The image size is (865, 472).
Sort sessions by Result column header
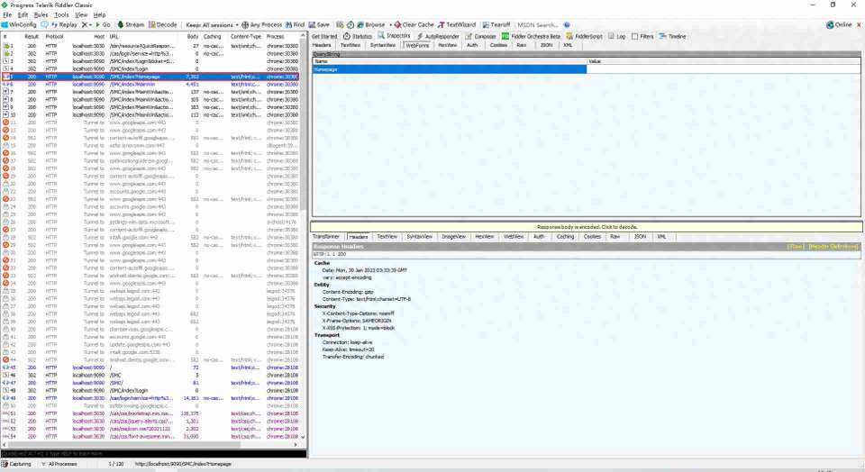(32, 36)
